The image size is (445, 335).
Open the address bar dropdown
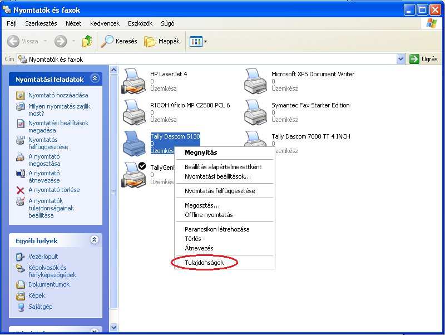click(x=400, y=59)
